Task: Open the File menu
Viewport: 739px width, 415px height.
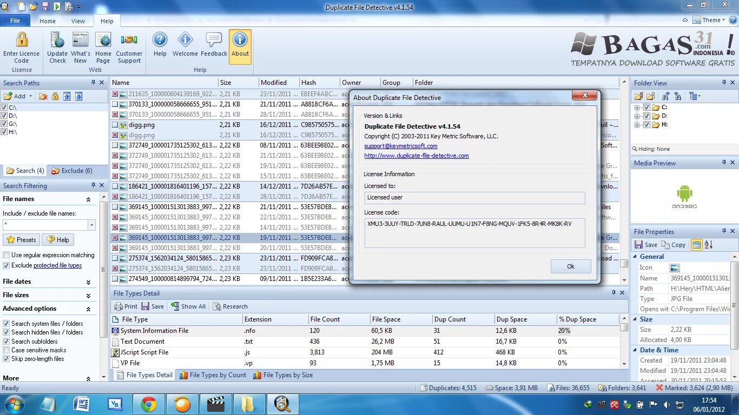Action: [x=15, y=21]
